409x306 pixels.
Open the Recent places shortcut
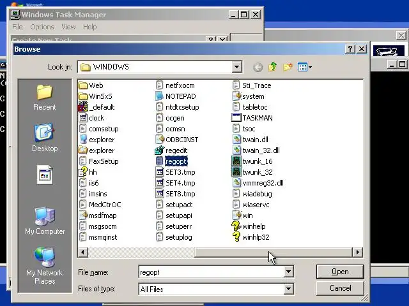point(45,98)
